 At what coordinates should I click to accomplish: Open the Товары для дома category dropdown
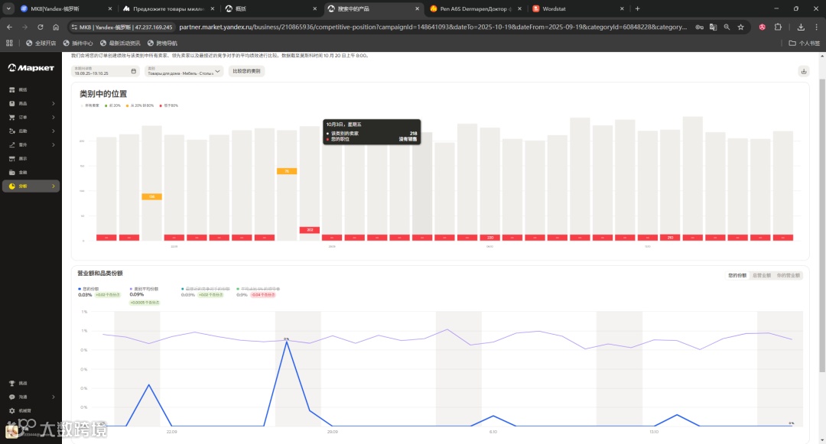[x=184, y=71]
